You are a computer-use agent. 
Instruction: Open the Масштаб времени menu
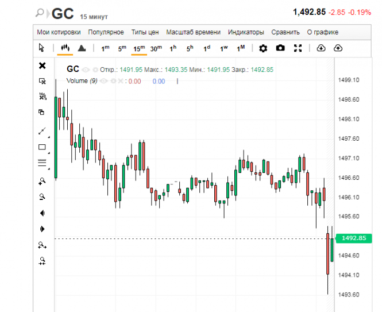(193, 32)
